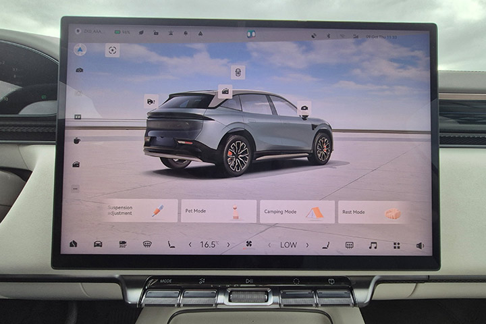This screenshot has width=486, height=324.
Task: Open Suspension adjustment card
Action: pos(142,211)
